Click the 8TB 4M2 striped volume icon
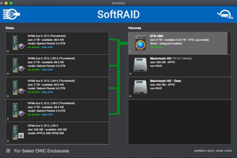 click(141, 43)
